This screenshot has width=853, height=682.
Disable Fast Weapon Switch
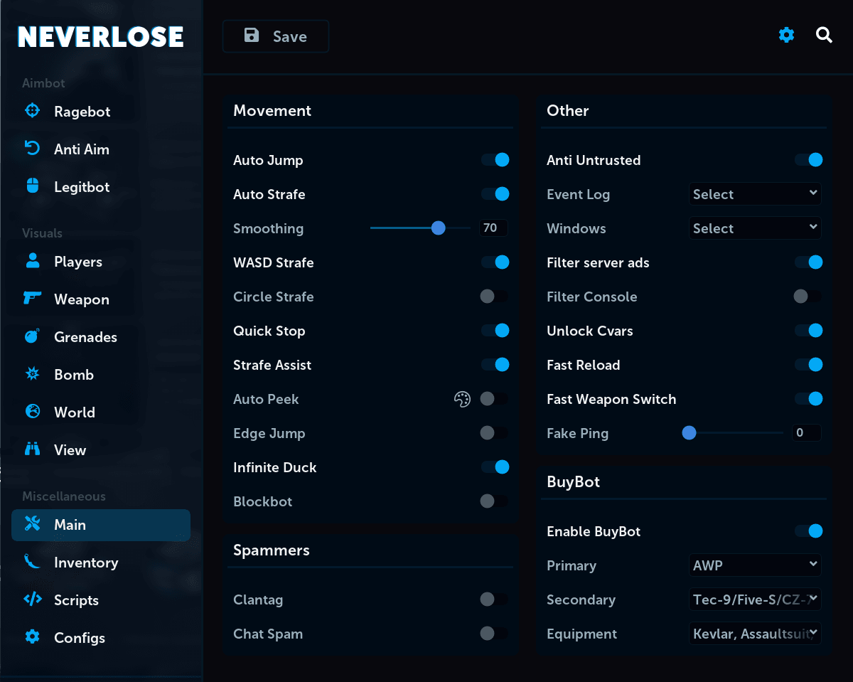(808, 399)
